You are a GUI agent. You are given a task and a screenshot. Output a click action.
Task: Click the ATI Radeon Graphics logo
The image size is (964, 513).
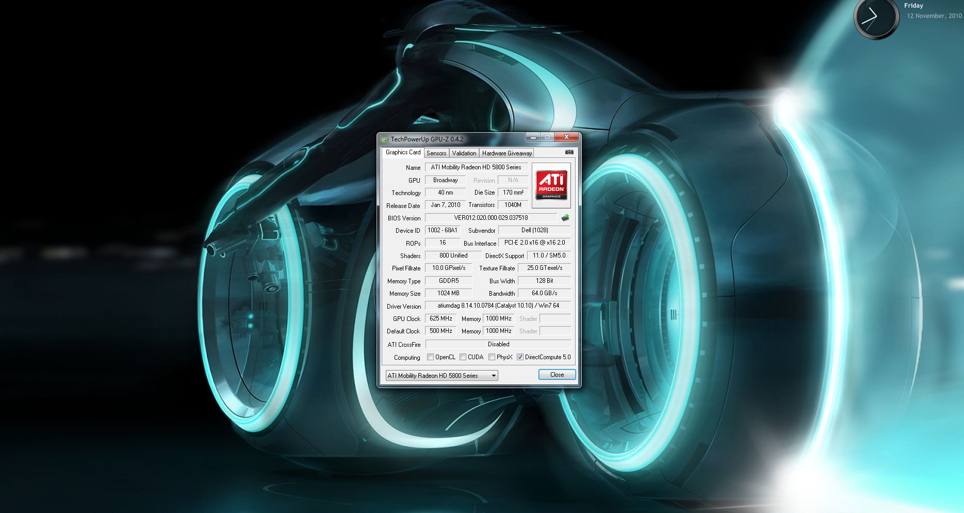coord(551,185)
